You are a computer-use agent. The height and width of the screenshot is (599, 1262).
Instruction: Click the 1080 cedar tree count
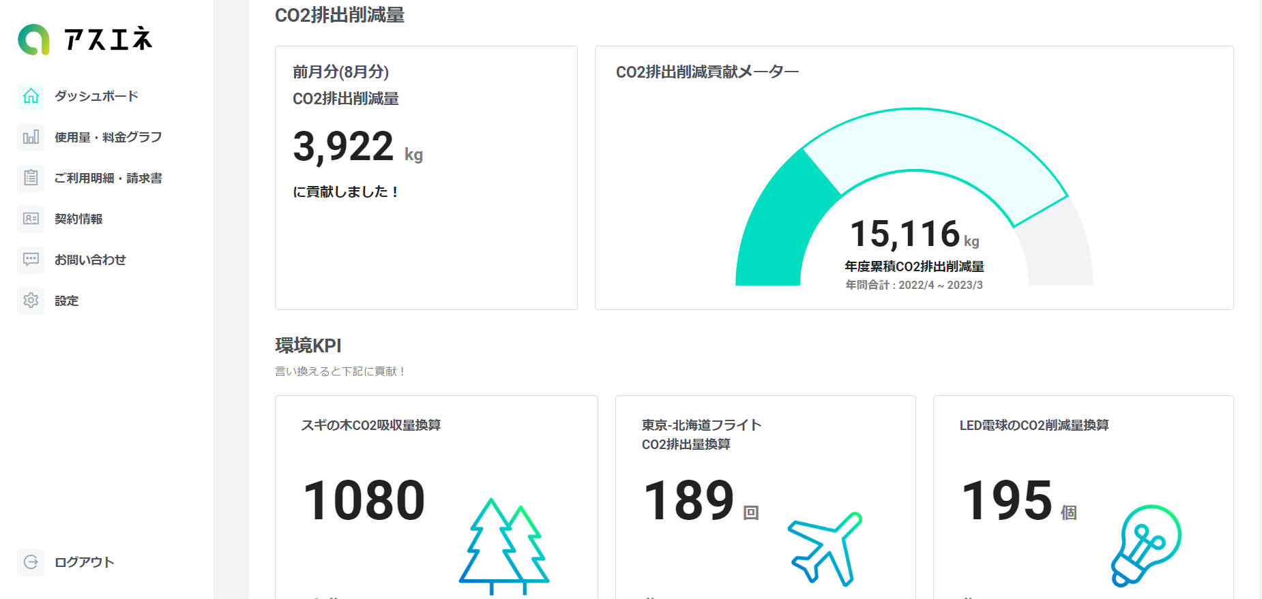click(364, 501)
